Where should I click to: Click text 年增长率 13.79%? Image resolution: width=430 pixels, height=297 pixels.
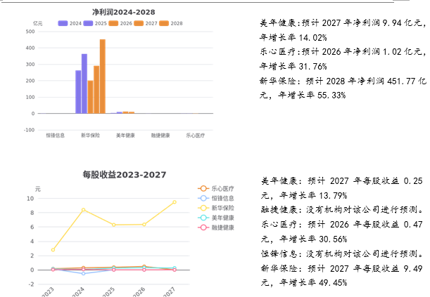point(313,195)
